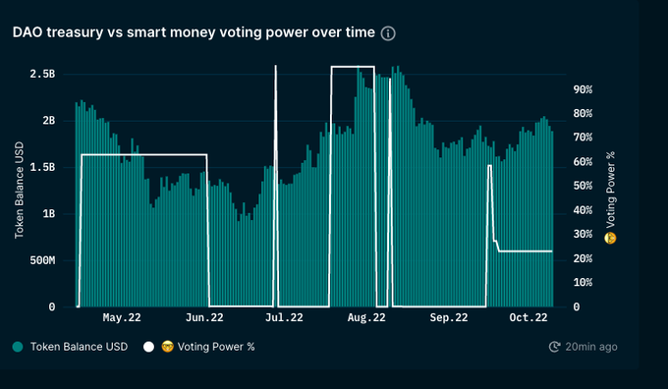Click the white Voting Power legend dot
This screenshot has width=668, height=389.
coord(148,347)
